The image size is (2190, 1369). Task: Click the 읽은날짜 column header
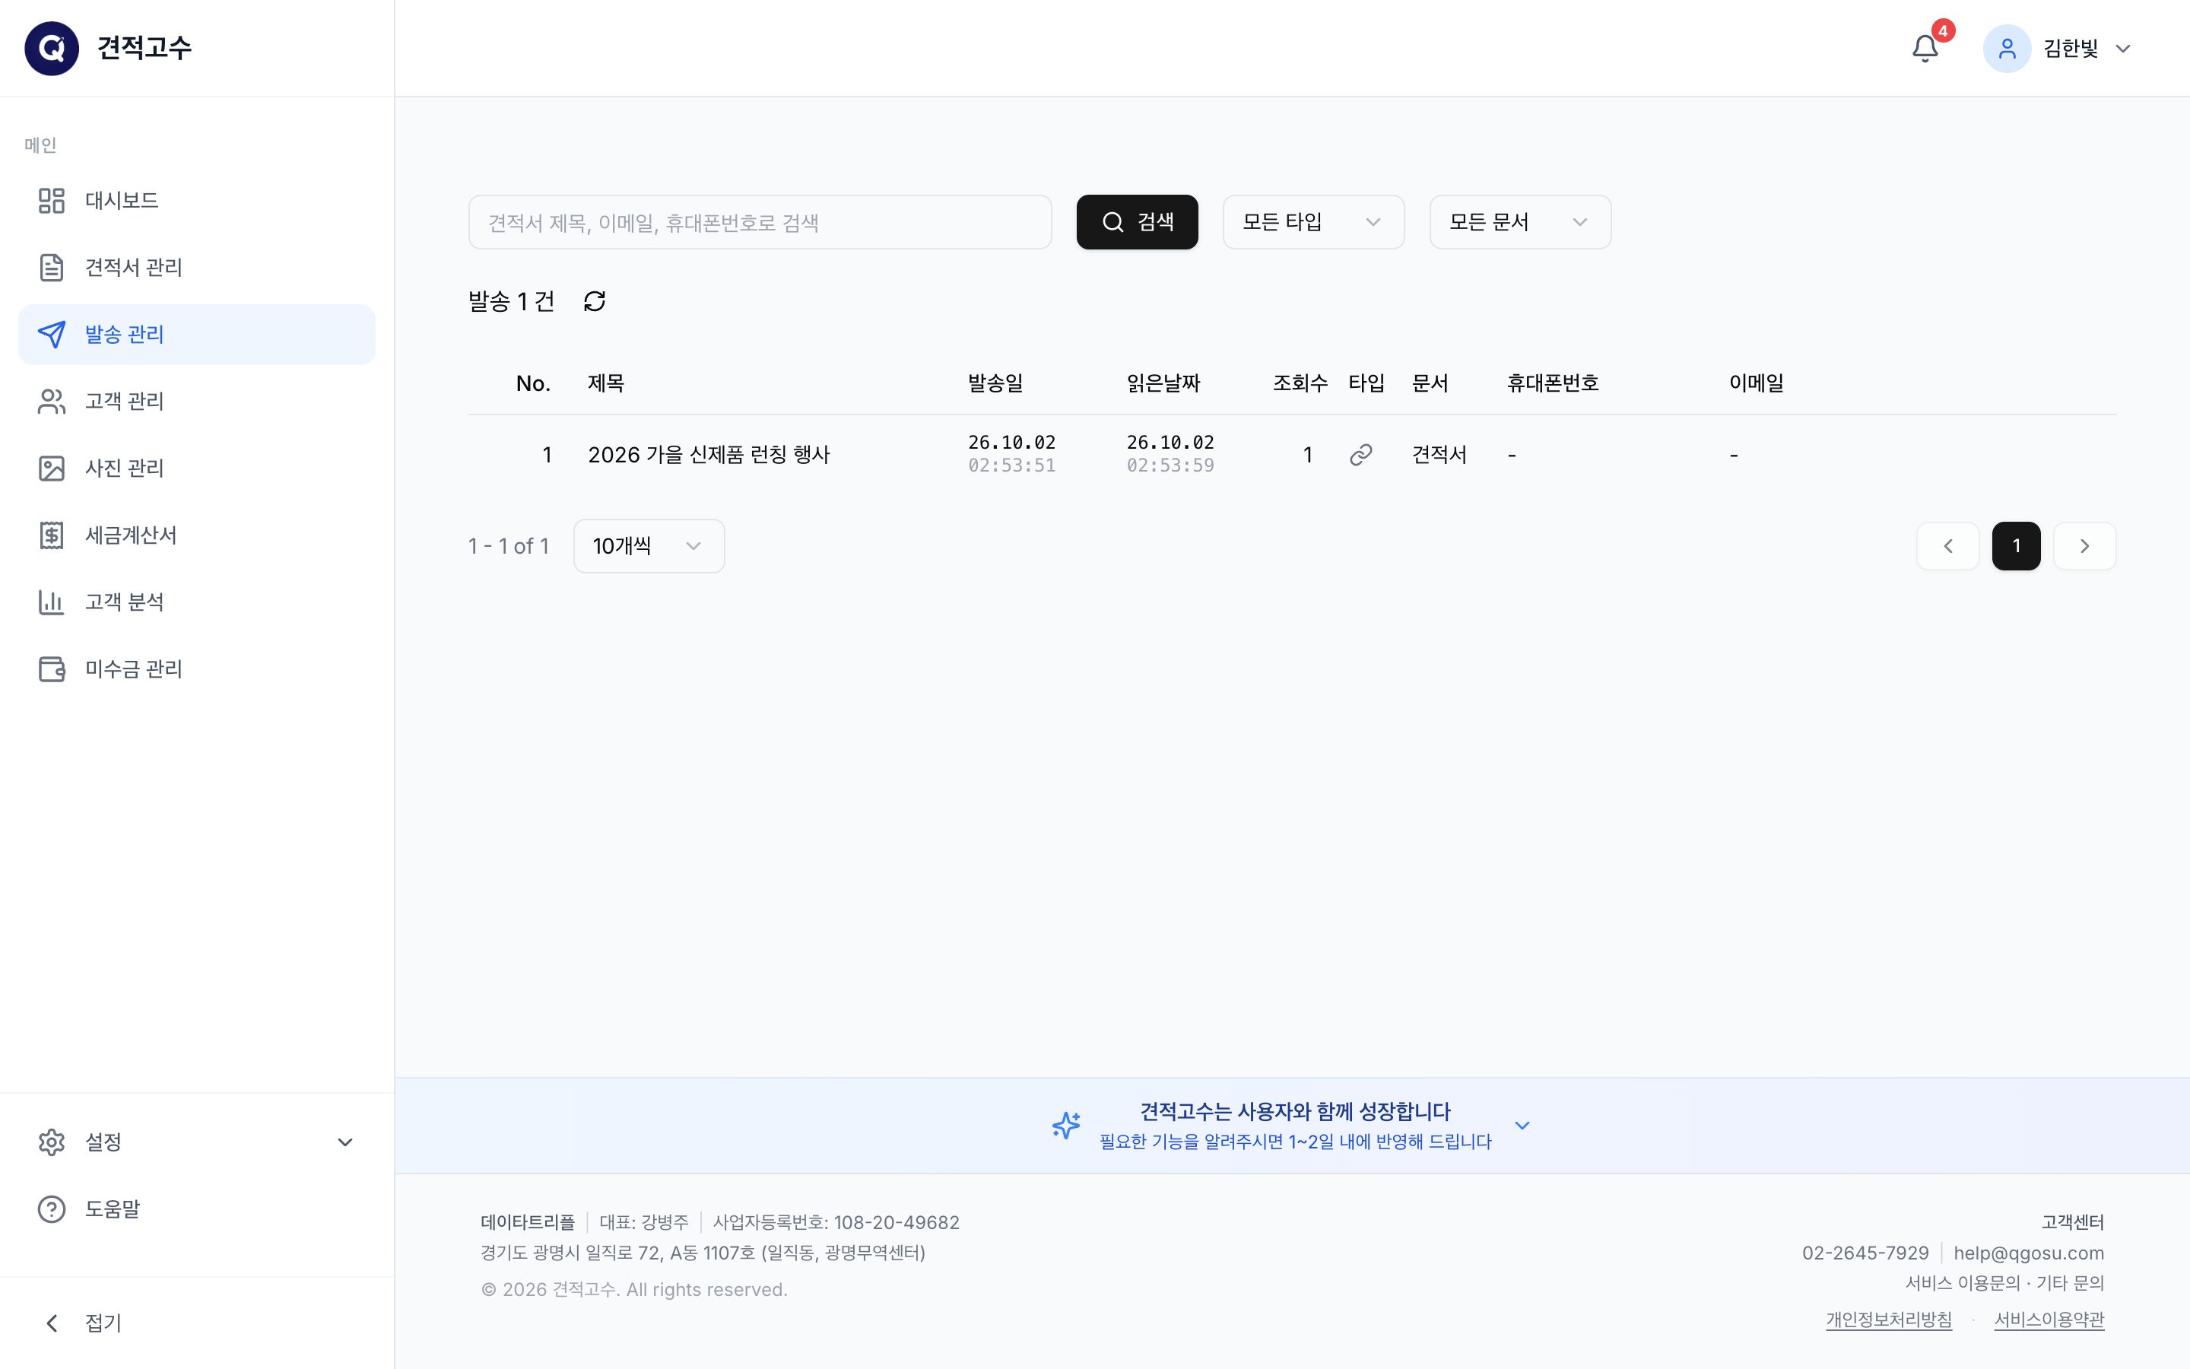(1163, 383)
